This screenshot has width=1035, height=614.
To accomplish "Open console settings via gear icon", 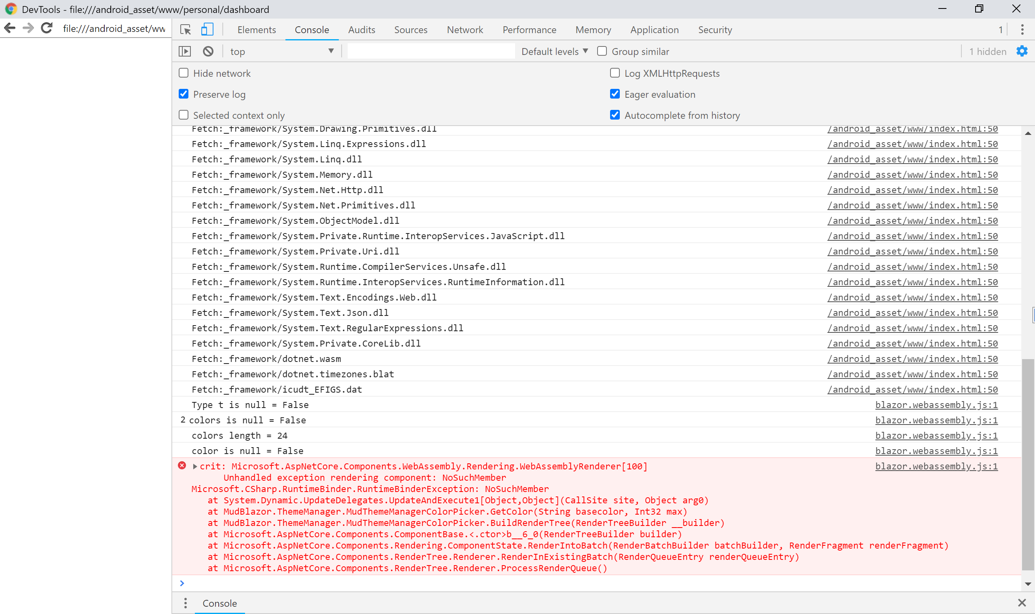I will pos(1022,51).
